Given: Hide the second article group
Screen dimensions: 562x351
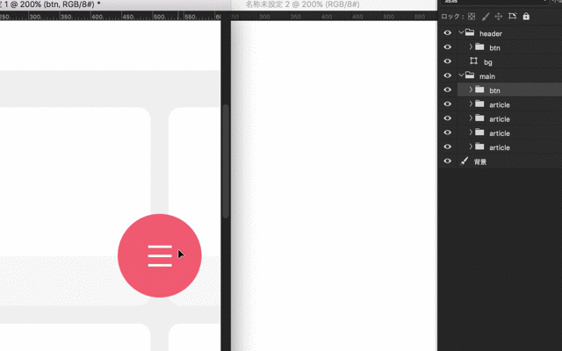Looking at the screenshot, I should click(447, 118).
